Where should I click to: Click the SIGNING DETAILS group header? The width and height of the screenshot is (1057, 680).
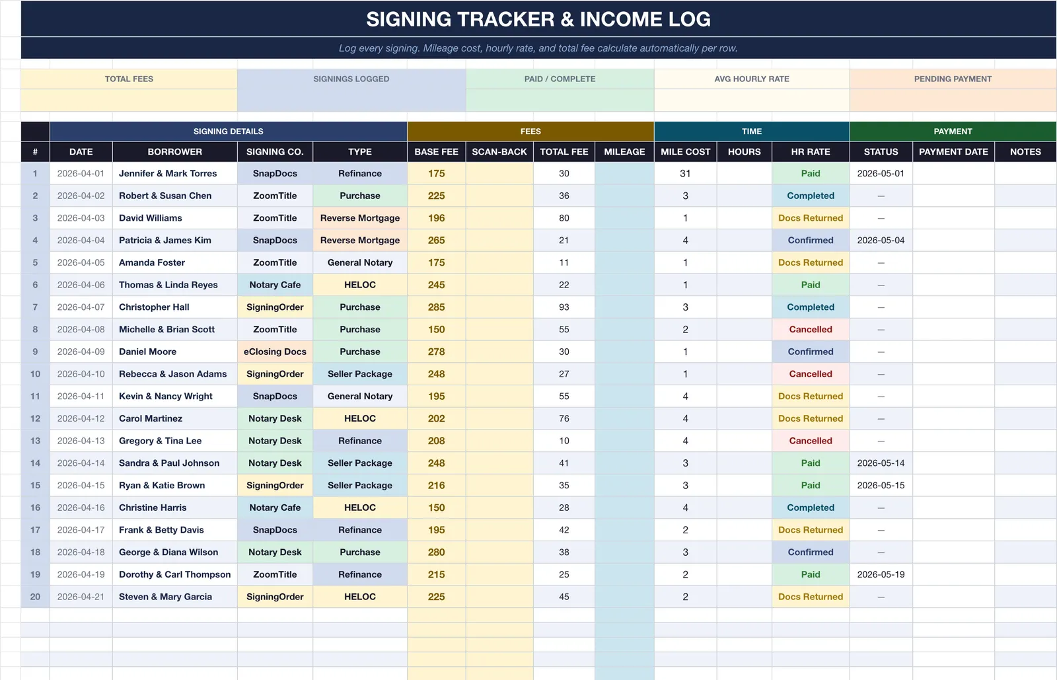(229, 132)
